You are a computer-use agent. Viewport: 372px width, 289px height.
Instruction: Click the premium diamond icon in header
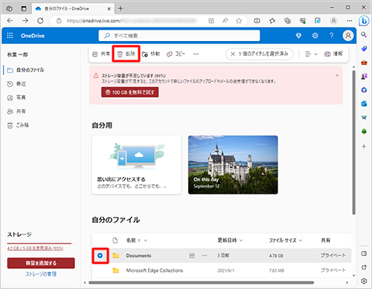[298, 36]
